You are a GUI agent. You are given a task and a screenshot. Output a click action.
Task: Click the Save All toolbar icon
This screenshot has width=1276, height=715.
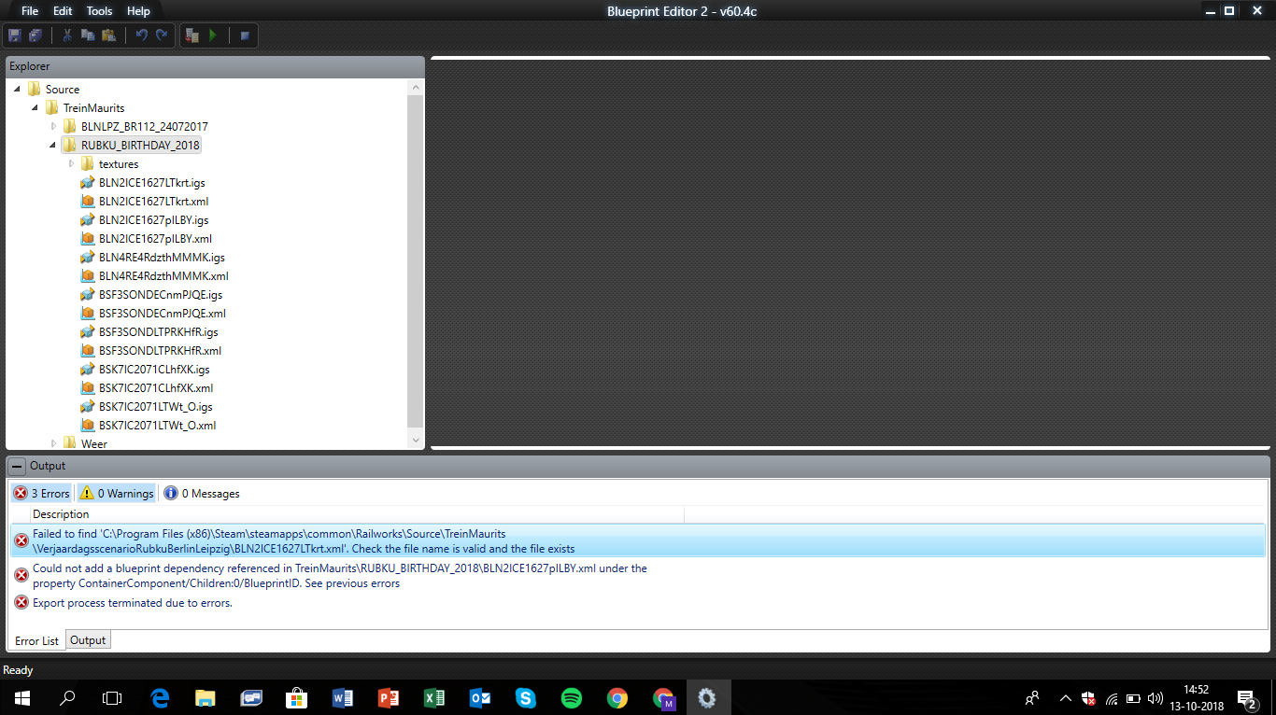pos(35,35)
